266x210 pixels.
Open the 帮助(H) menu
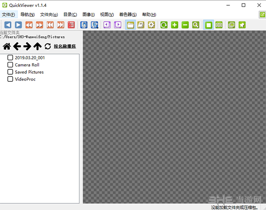coord(149,15)
